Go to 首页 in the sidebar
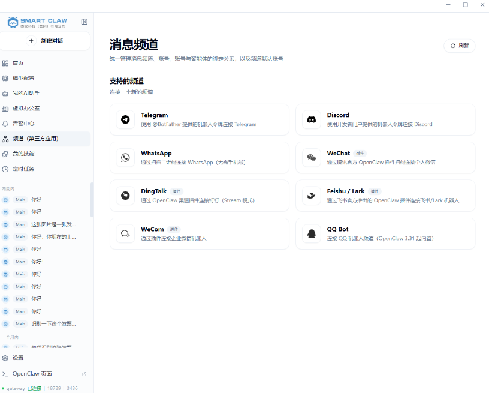Screen dimensions: 489x393 click(18, 63)
